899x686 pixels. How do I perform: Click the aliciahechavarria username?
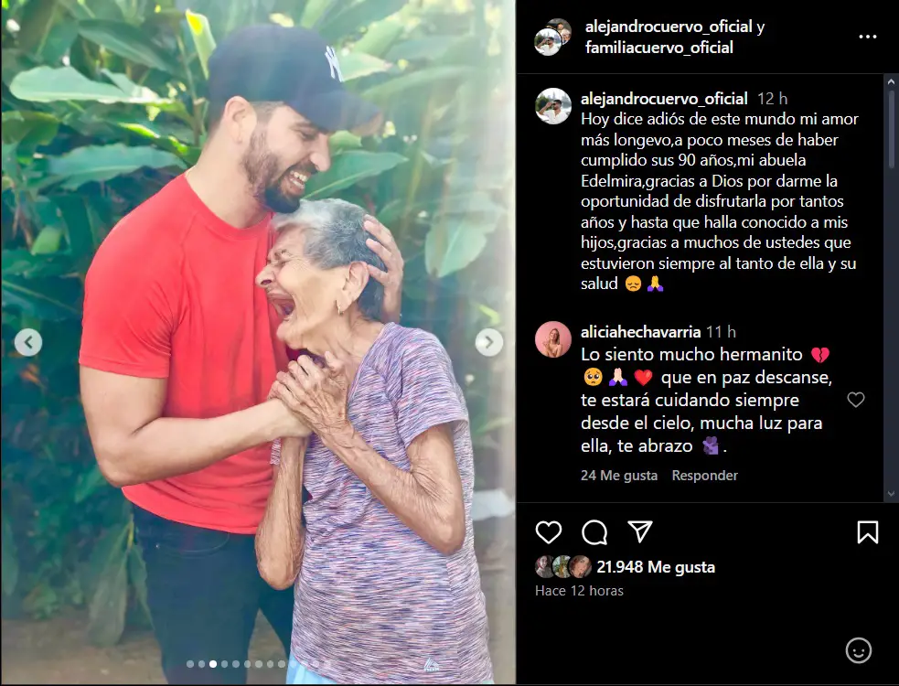640,331
